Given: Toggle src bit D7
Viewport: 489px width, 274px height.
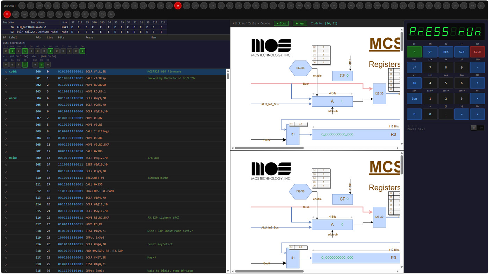Looking at the screenshot, I should (x=6, y=65).
